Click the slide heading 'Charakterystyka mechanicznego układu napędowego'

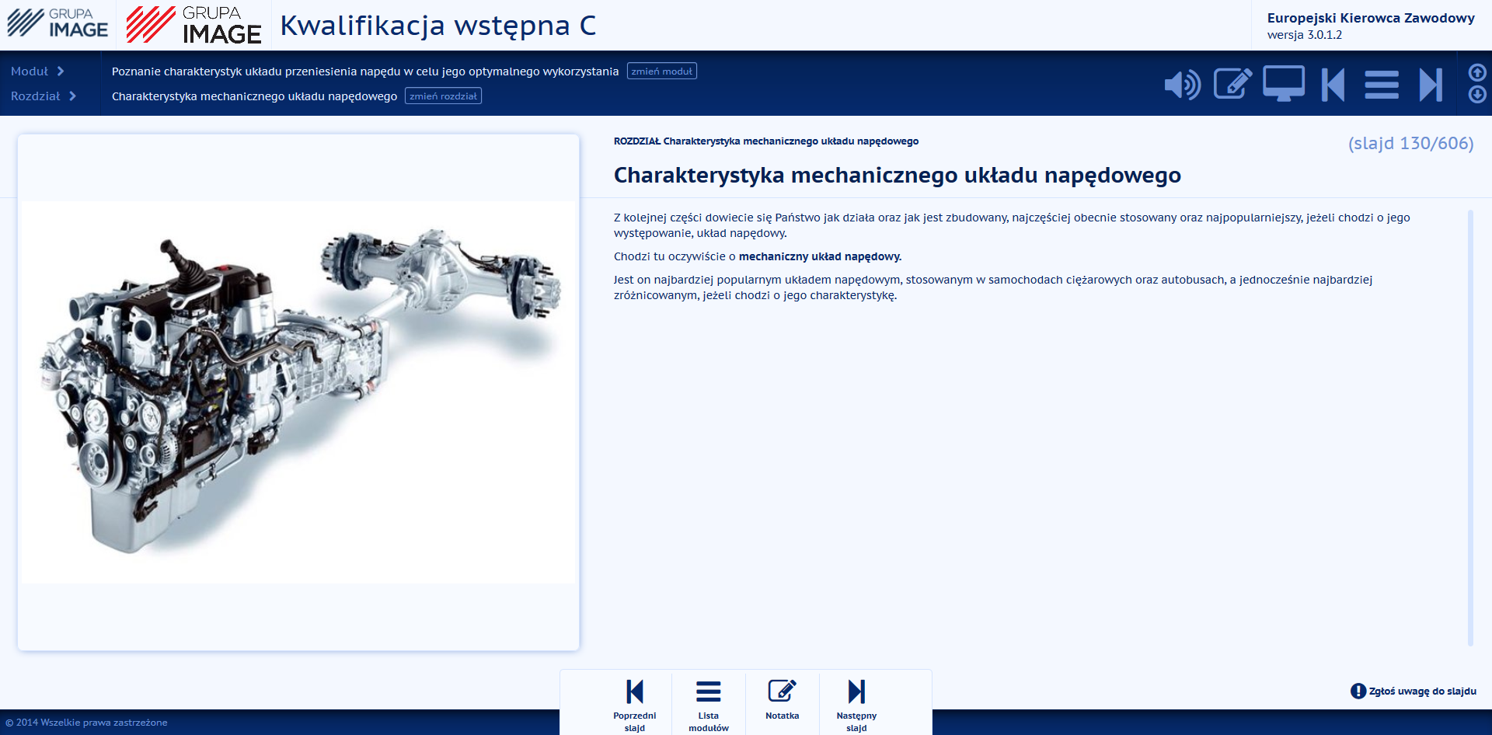pos(898,176)
